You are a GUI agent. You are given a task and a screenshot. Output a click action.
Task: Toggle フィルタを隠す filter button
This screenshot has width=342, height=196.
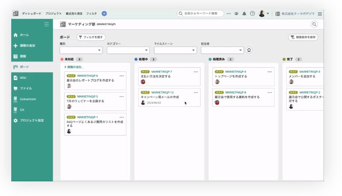coord(91,37)
